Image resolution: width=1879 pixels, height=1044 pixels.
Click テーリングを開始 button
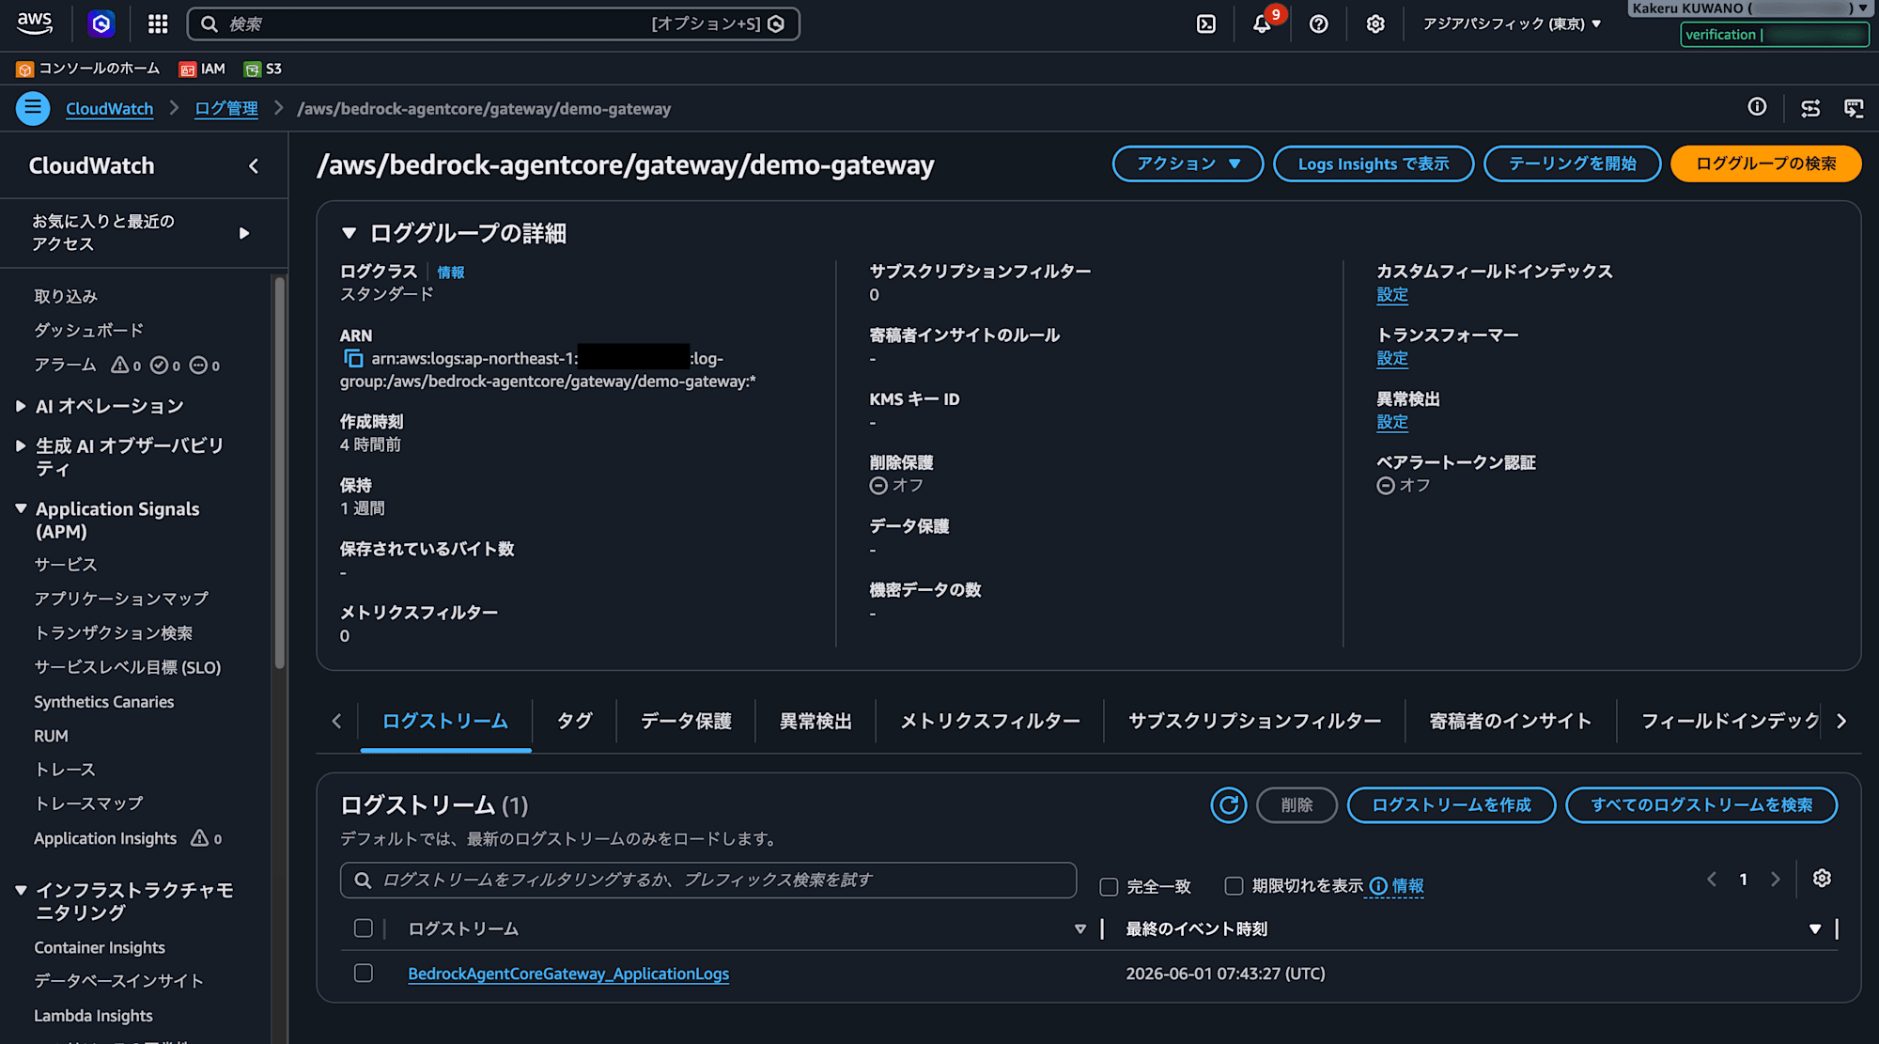pos(1572,164)
